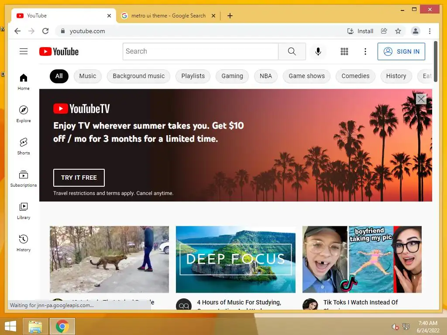447x335 pixels.
Task: Install the YouTube app
Action: 360,31
